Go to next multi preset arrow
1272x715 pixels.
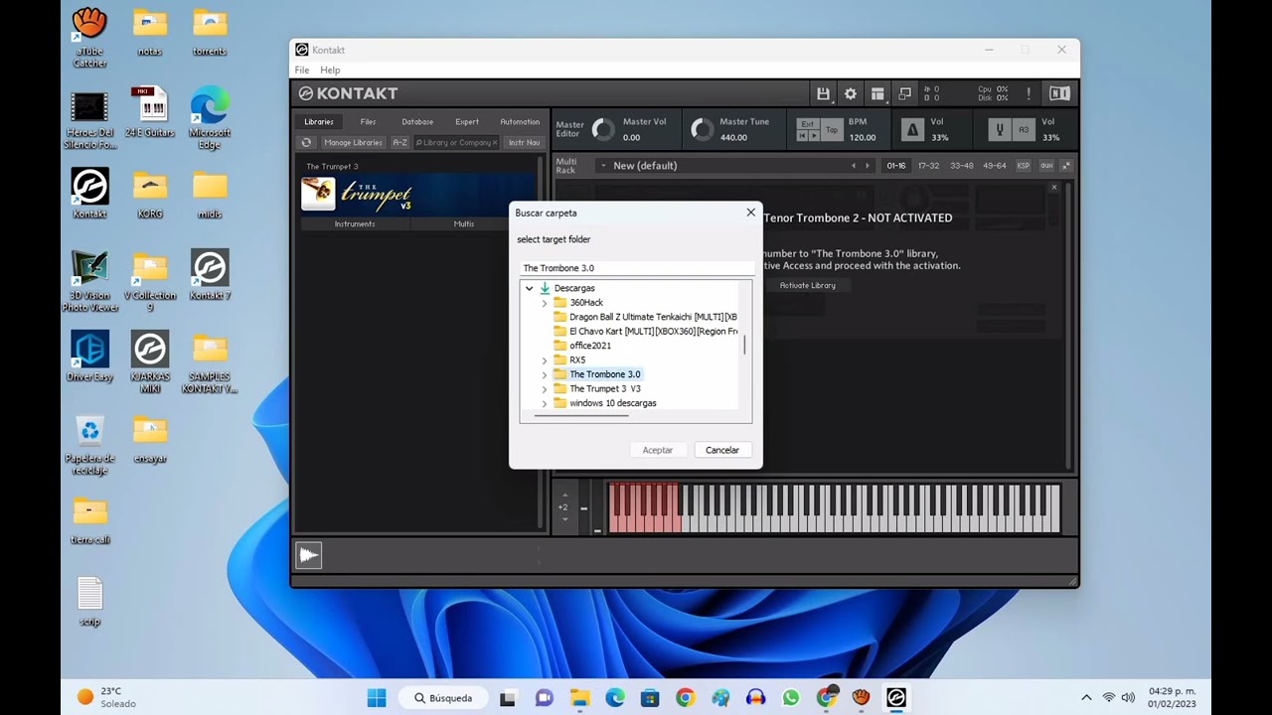[868, 166]
